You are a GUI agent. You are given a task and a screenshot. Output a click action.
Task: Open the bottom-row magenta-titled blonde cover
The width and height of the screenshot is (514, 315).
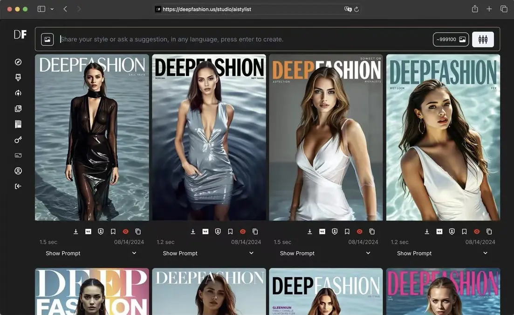pos(443,292)
